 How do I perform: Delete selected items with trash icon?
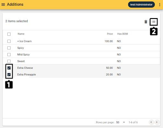pyautogui.click(x=146, y=22)
